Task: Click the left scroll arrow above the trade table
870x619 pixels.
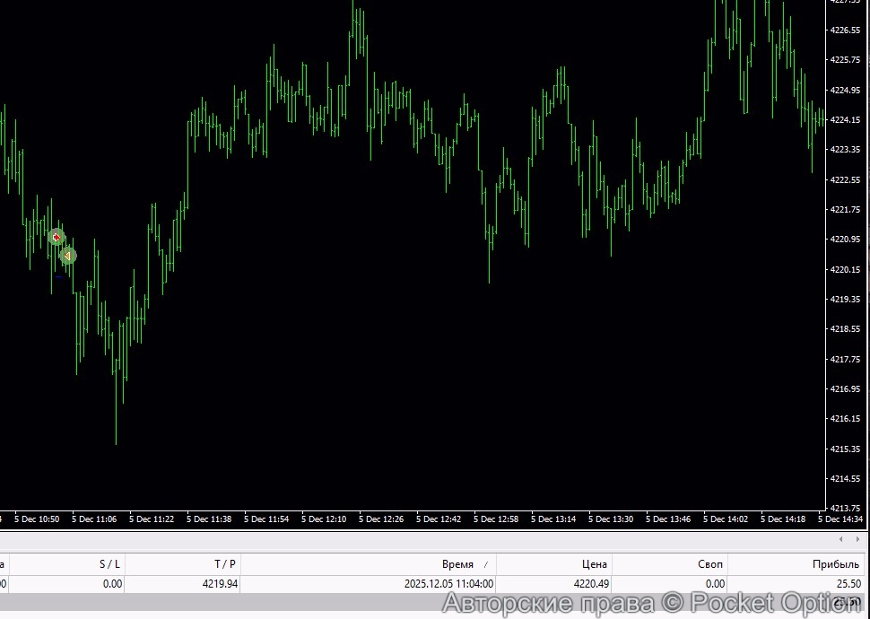Action: coord(840,539)
